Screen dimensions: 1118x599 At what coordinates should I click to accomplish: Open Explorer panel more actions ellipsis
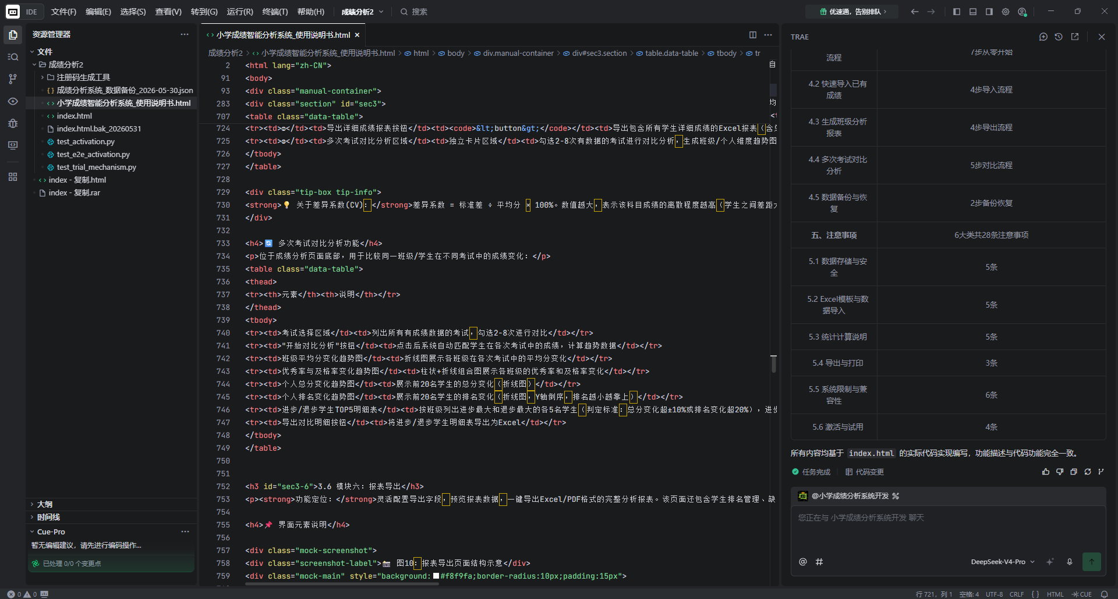pyautogui.click(x=185, y=34)
